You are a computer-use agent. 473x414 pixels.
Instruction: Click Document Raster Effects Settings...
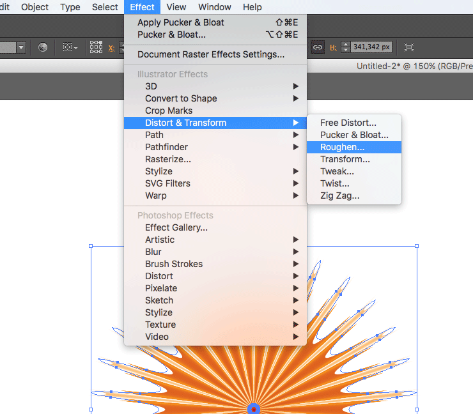[x=211, y=54]
